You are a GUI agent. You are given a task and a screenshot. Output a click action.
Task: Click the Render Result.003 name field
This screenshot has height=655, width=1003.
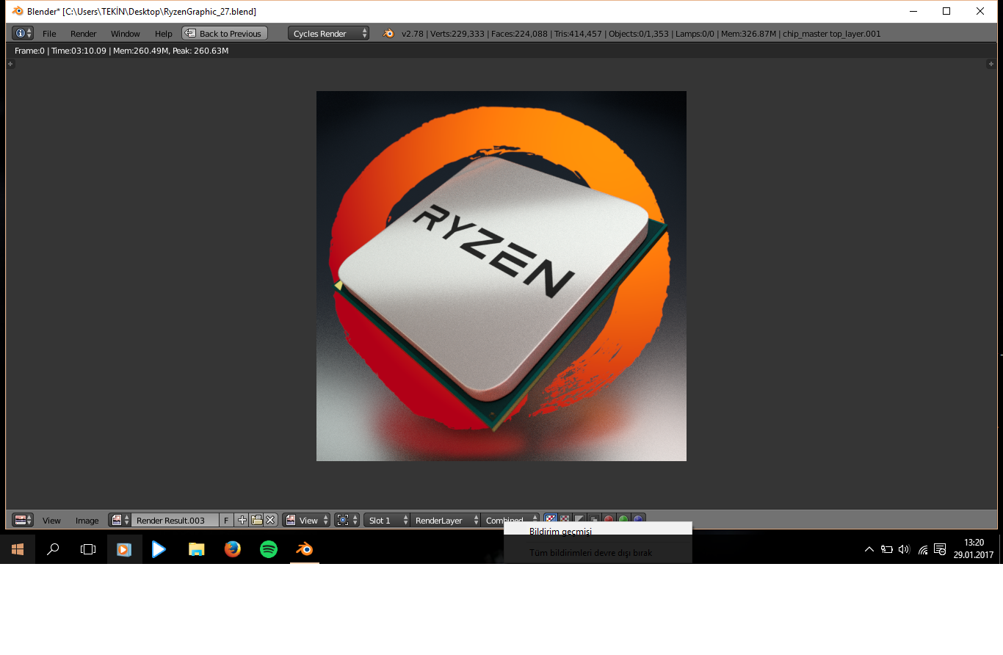coord(175,520)
